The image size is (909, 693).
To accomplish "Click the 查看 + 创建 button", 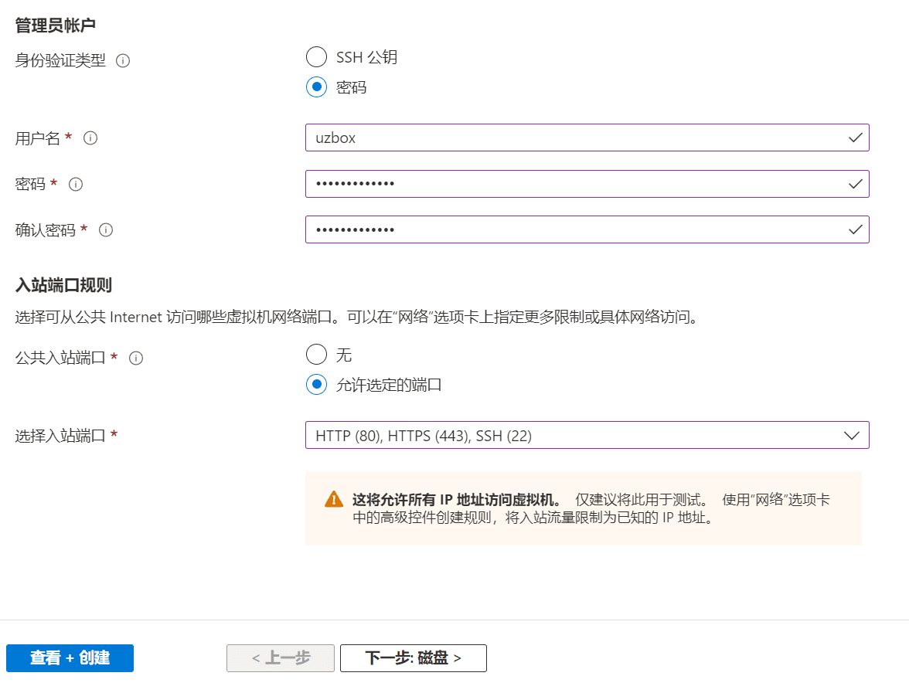I will pos(70,658).
